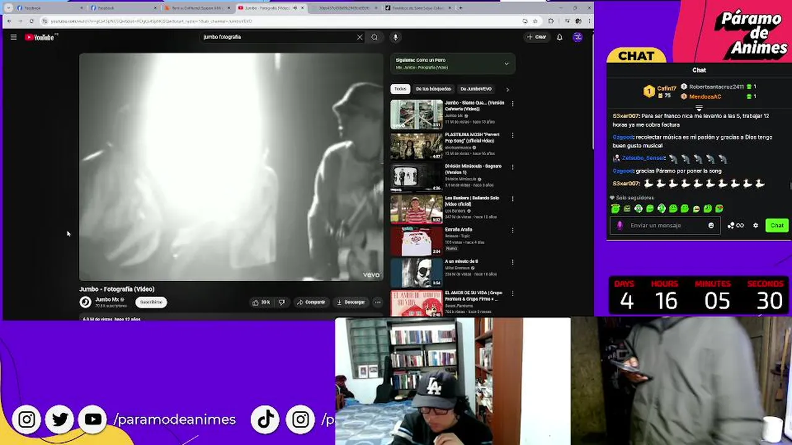792x445 pixels.
Task: Open the YouTube hamburger guide menu
Action: (x=14, y=37)
